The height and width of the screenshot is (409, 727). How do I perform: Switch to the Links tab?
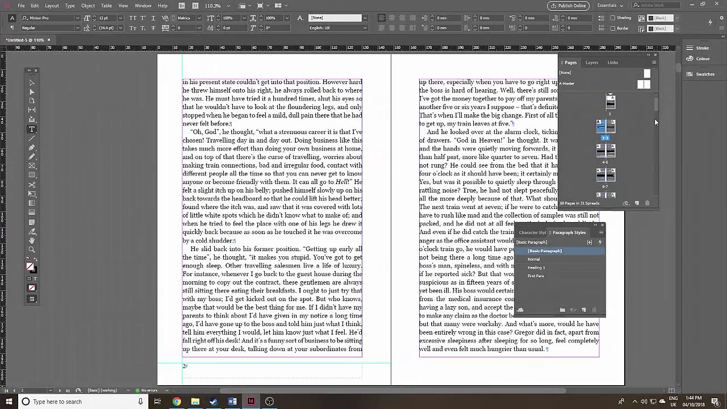tap(612, 62)
